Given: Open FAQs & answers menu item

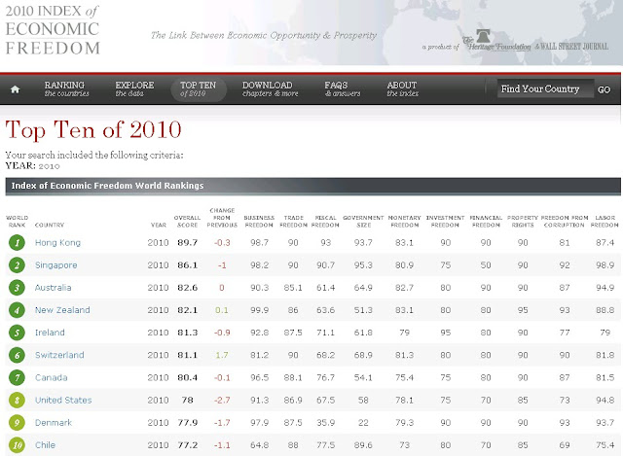Looking at the screenshot, I should click(342, 88).
